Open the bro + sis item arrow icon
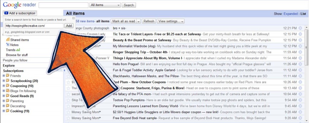Viewport: 309px width, 123px height. pos(300,28)
